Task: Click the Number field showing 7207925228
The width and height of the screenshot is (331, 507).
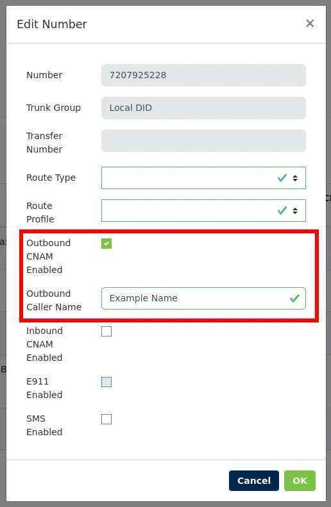Action: tap(203, 76)
